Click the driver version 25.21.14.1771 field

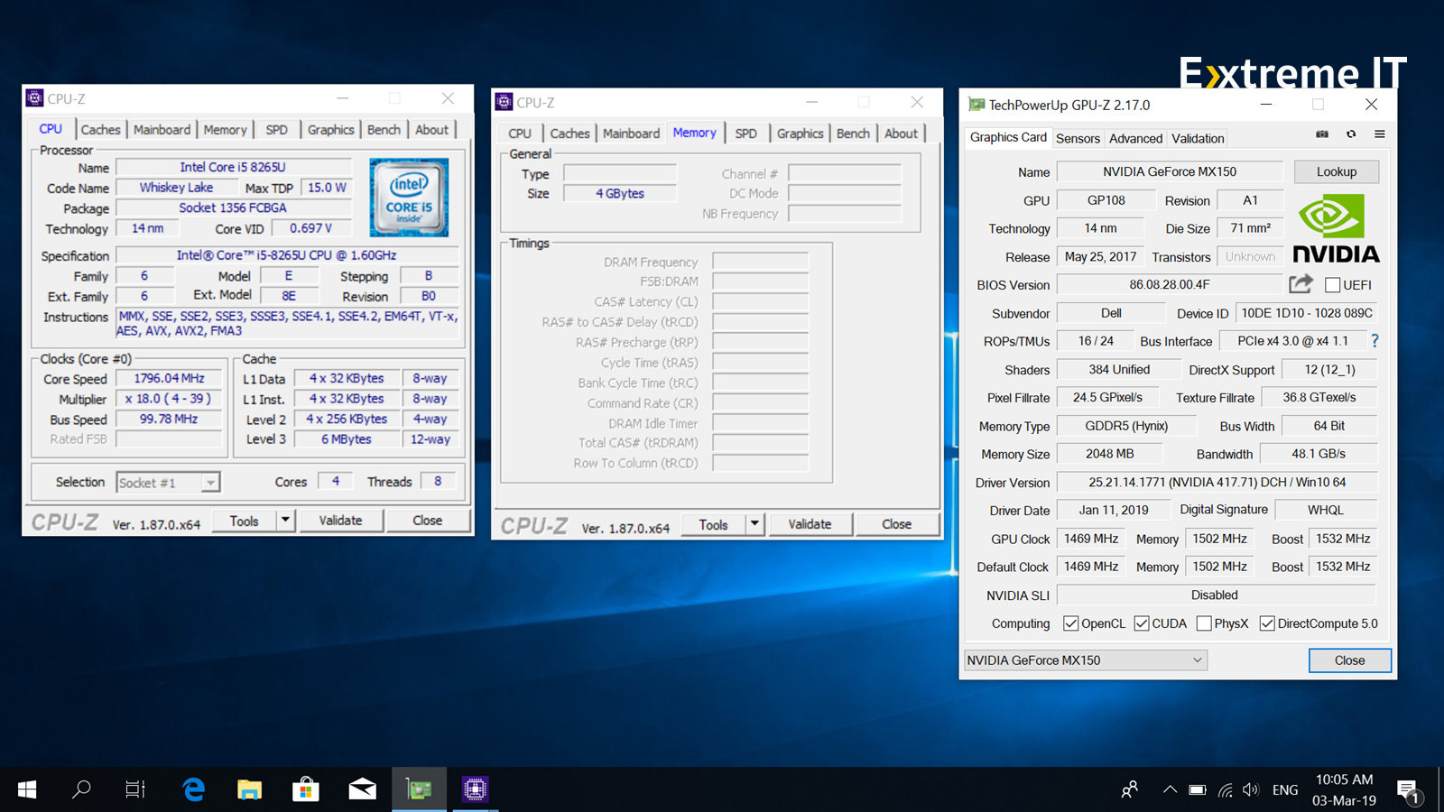[x=1217, y=483]
